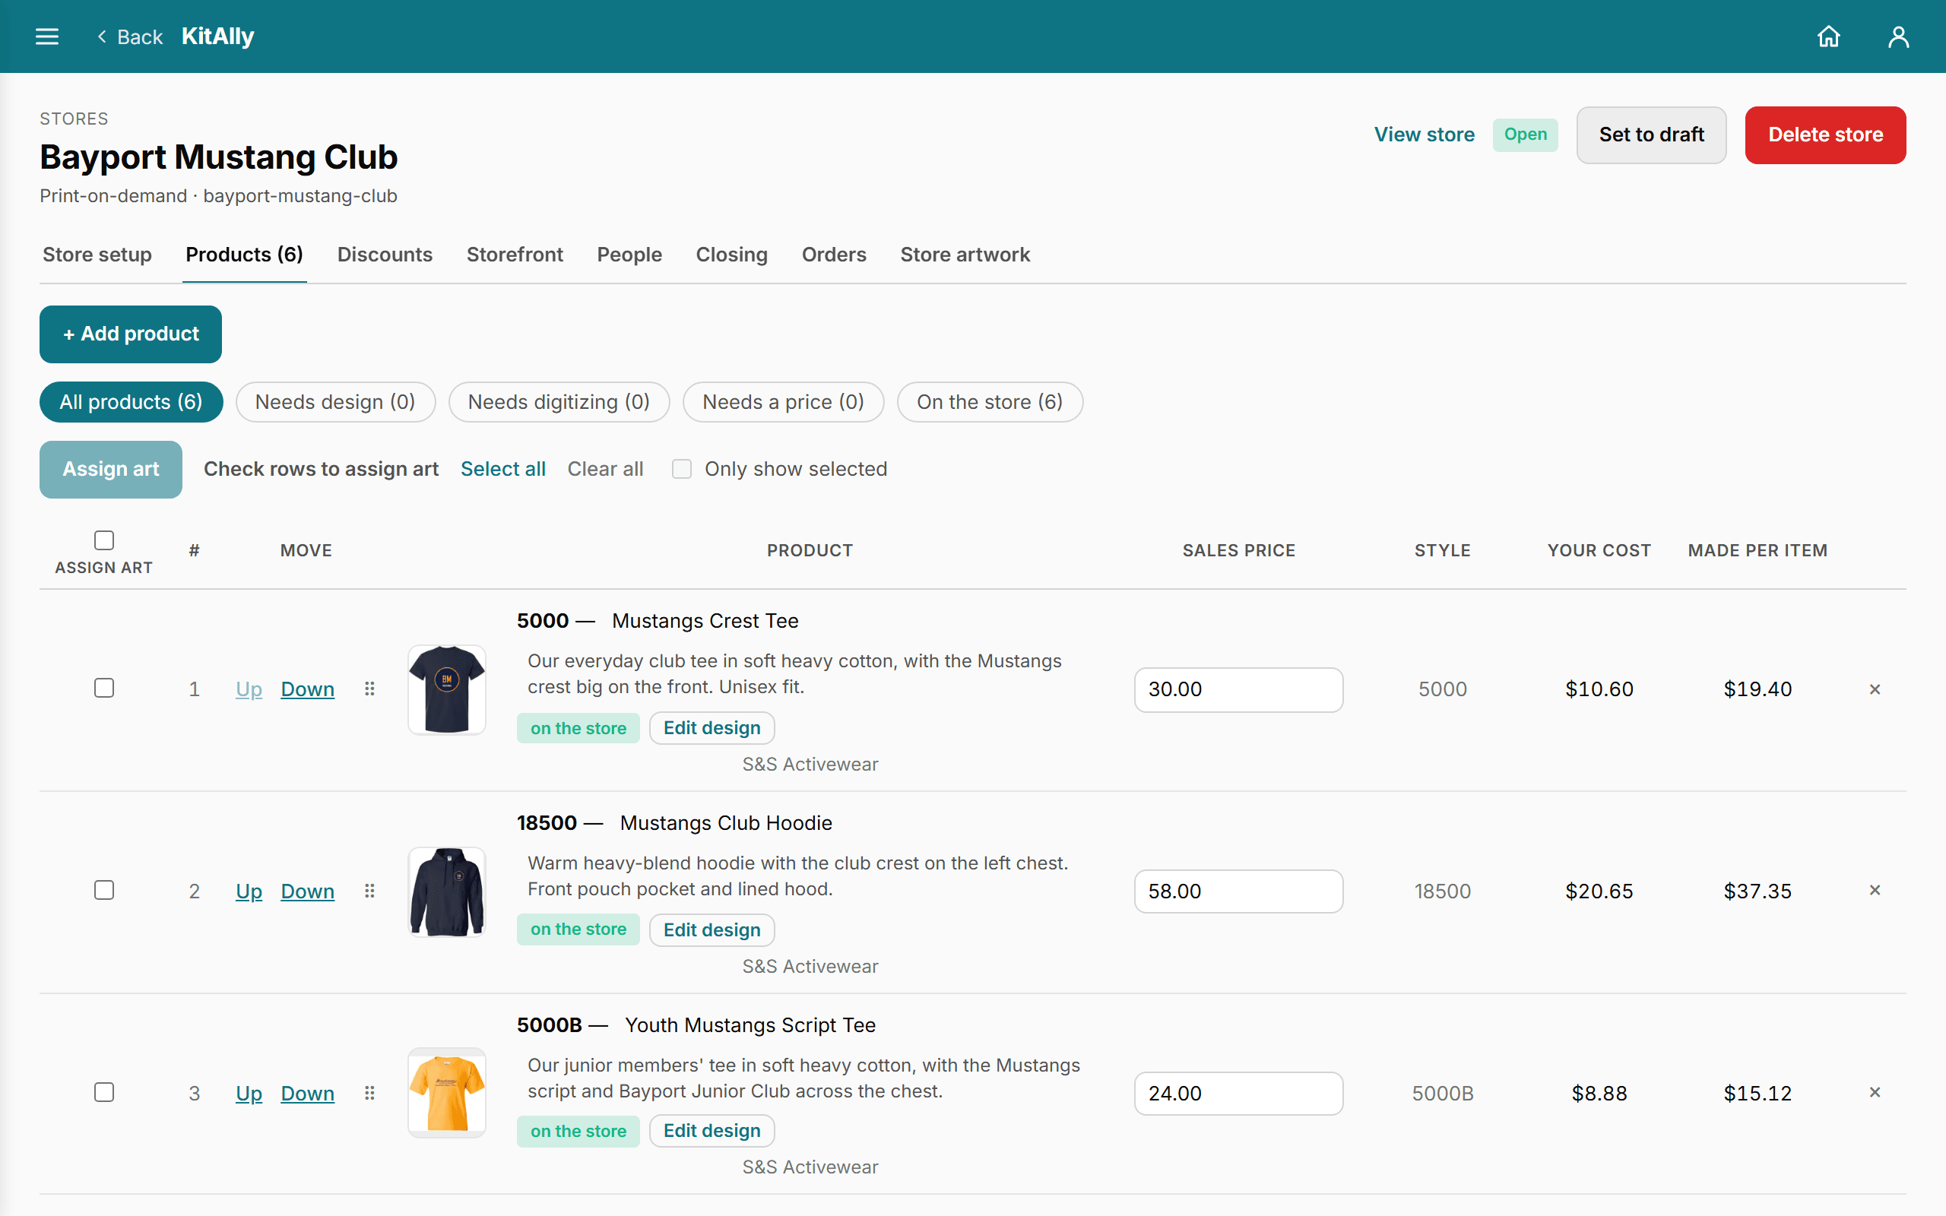The image size is (1946, 1216).
Task: Open the Youth Mustangs Script Tee thumbnail
Action: [x=447, y=1092]
